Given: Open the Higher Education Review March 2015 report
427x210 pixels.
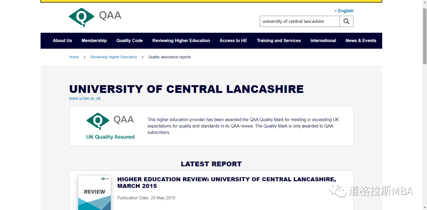Looking at the screenshot, I should click(x=227, y=182).
